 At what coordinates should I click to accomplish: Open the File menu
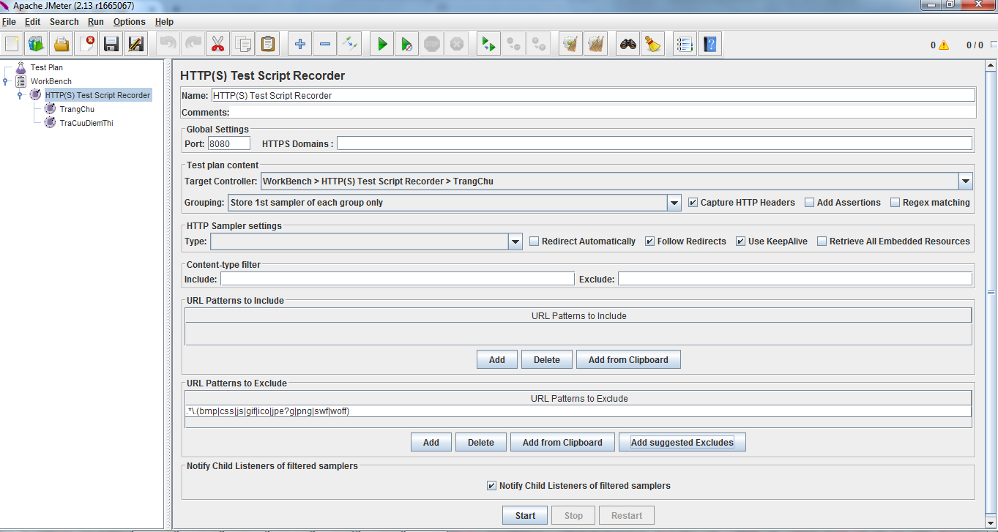point(9,22)
